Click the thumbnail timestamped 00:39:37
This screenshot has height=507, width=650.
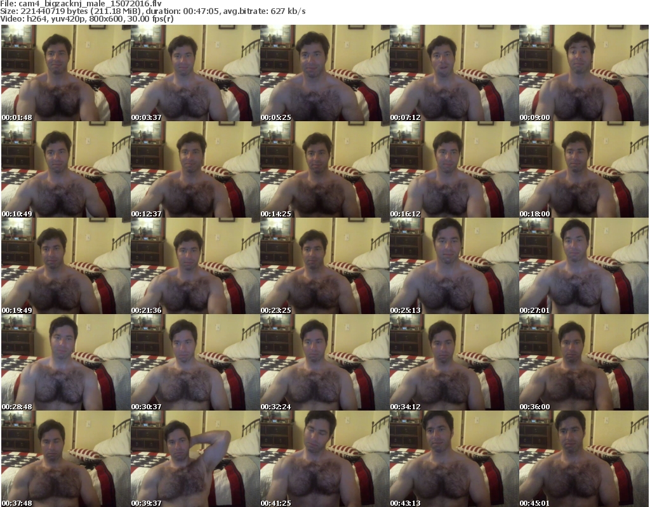click(196, 459)
